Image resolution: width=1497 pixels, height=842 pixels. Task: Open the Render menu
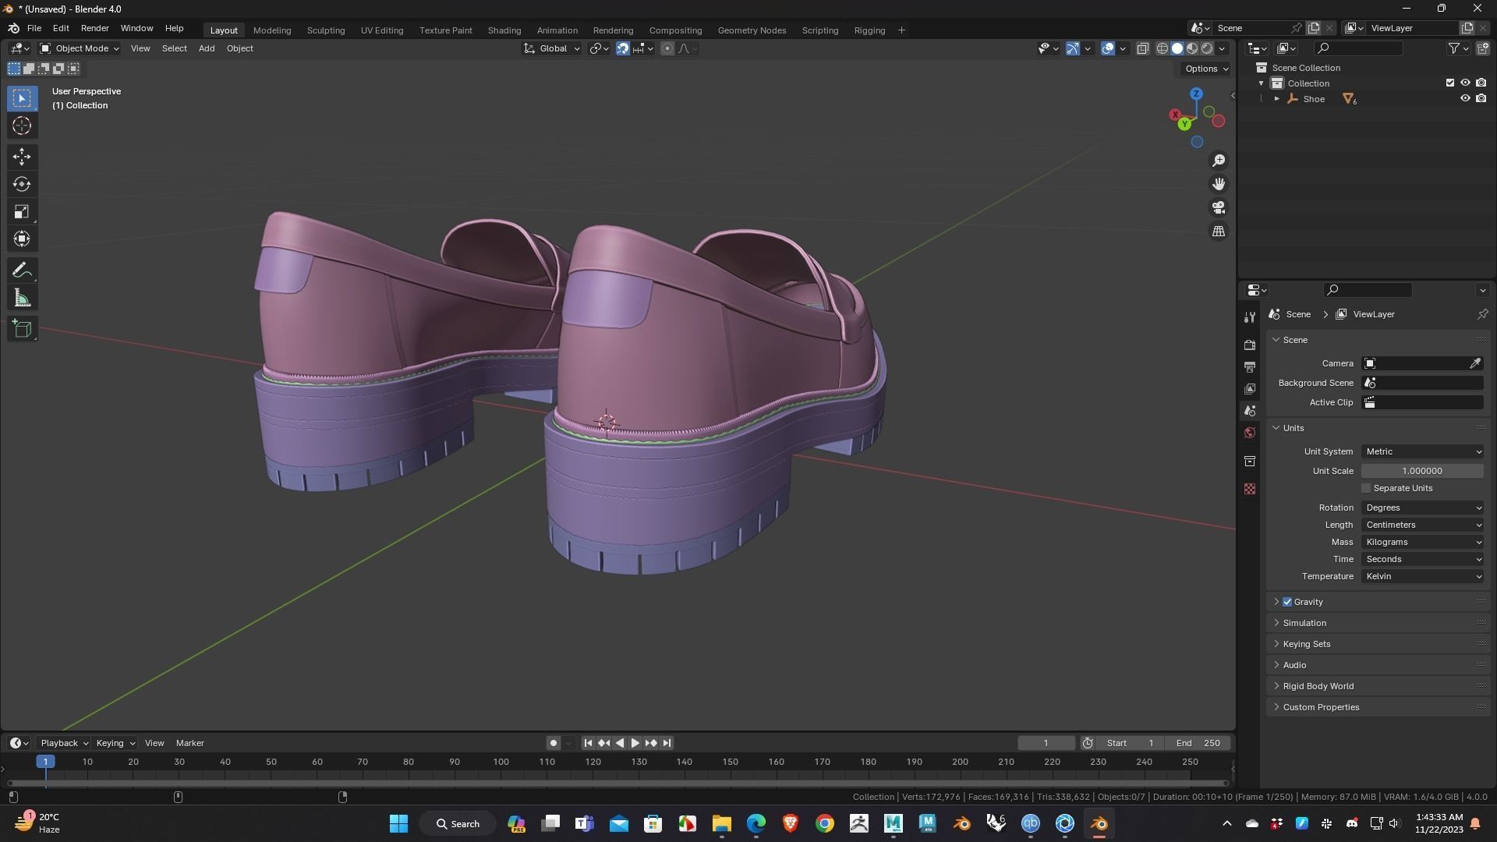[x=95, y=28]
